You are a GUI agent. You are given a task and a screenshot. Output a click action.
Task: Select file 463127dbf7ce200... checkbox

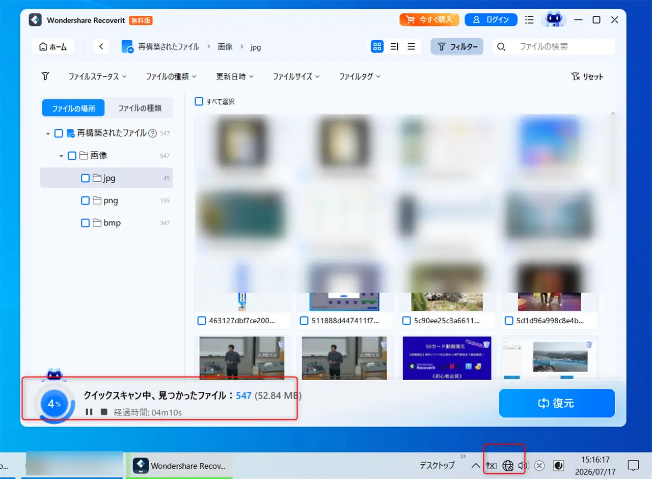point(201,321)
